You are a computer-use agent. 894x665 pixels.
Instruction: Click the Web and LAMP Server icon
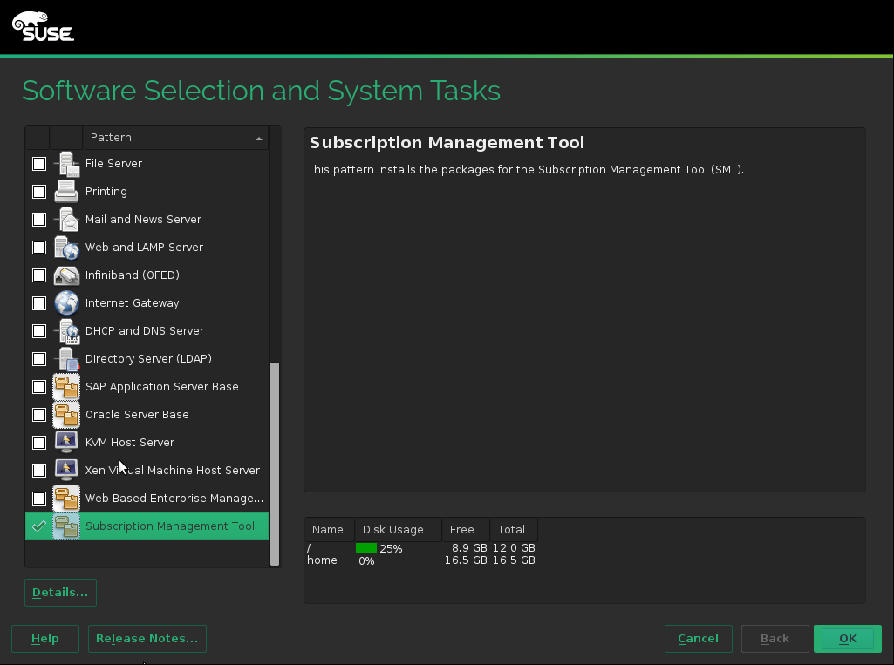coord(67,248)
